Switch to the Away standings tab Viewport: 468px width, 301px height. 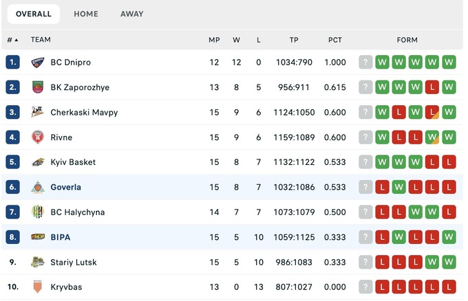point(132,14)
